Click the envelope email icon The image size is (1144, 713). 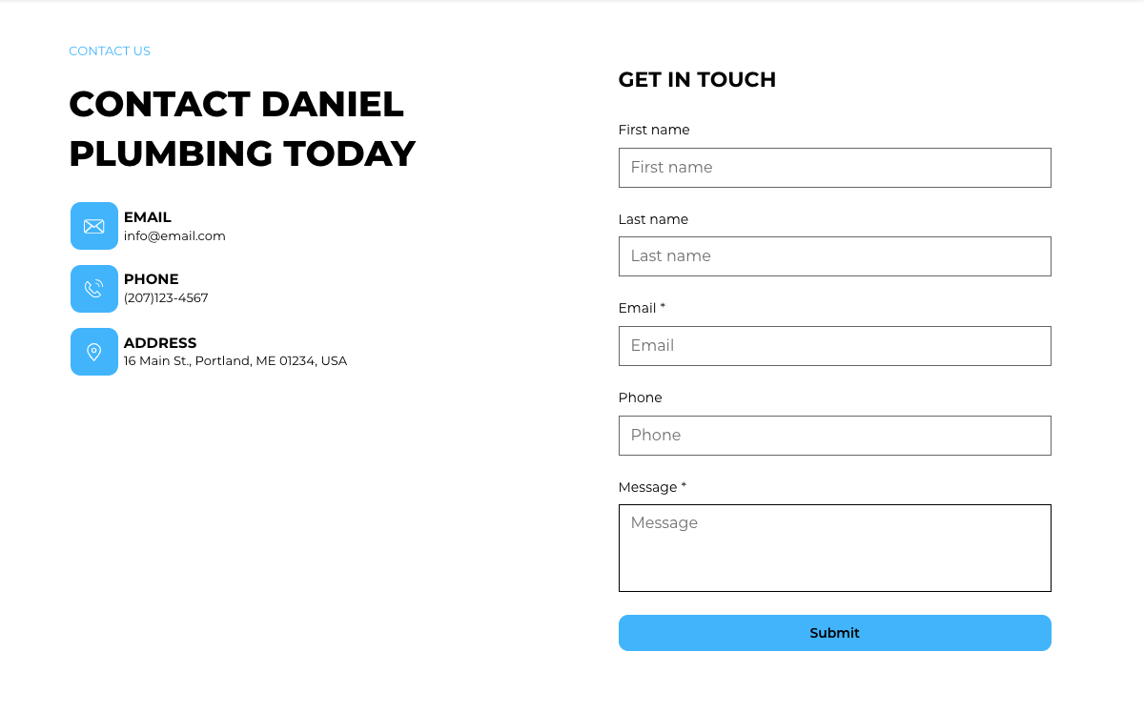94,226
